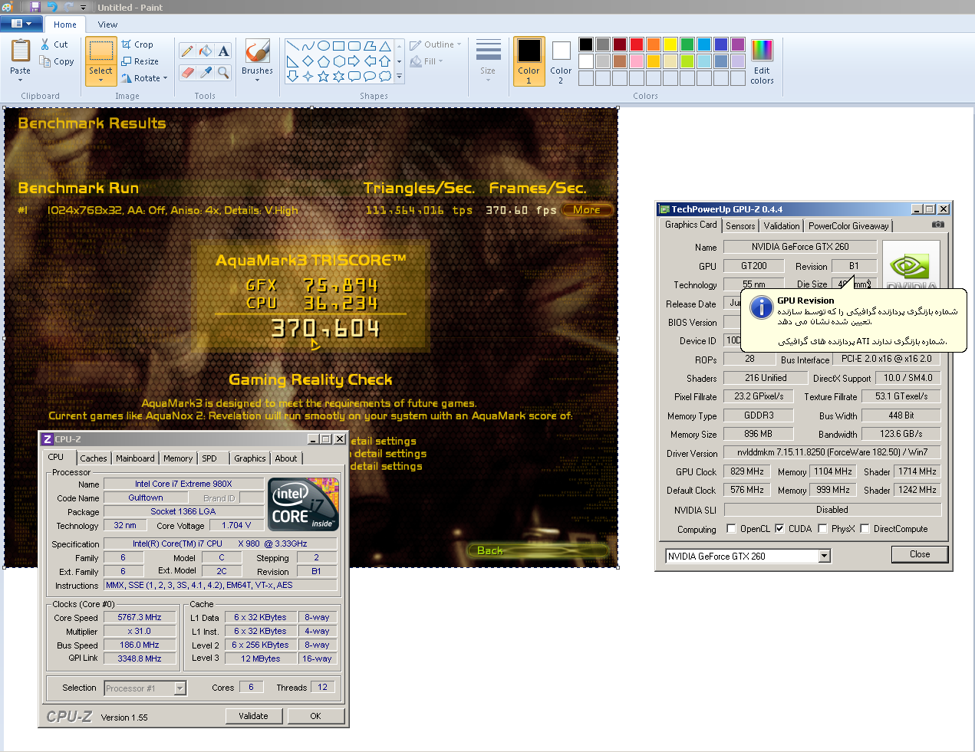
Task: Pick the red color swatch
Action: (637, 44)
